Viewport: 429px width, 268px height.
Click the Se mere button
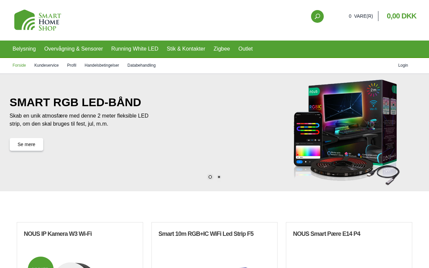[26, 144]
